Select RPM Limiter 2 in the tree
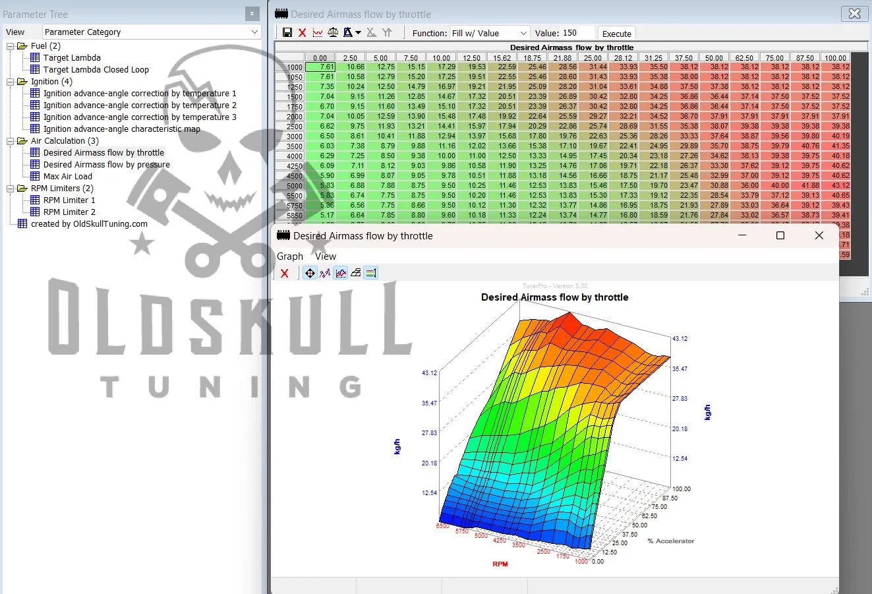The height and width of the screenshot is (594, 872). pos(69,212)
